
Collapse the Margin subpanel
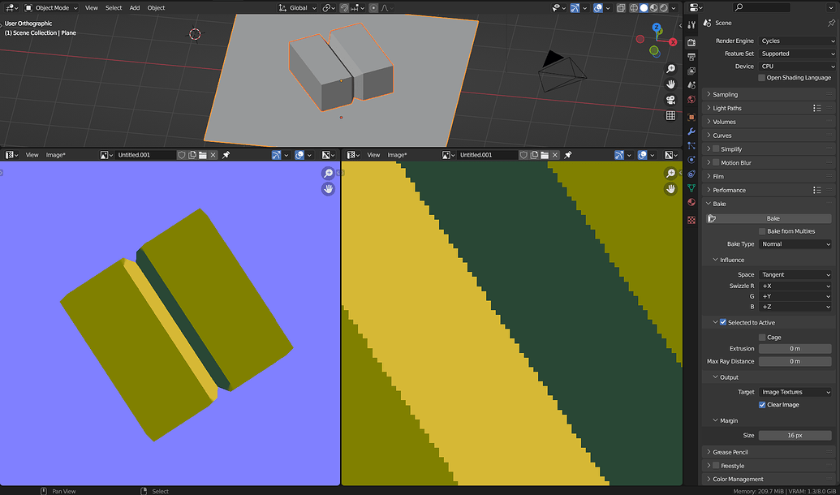click(x=769, y=420)
